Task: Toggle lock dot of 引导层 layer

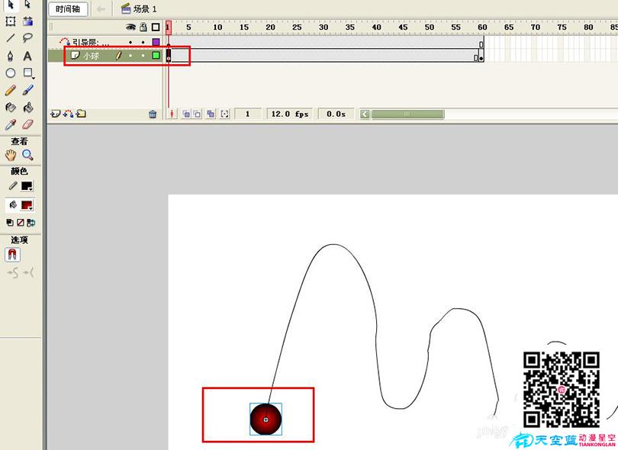Action: (143, 42)
